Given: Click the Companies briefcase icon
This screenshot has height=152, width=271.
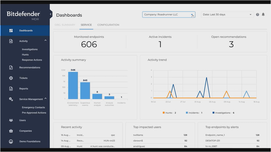Looking at the screenshot, I should click(x=11, y=131).
